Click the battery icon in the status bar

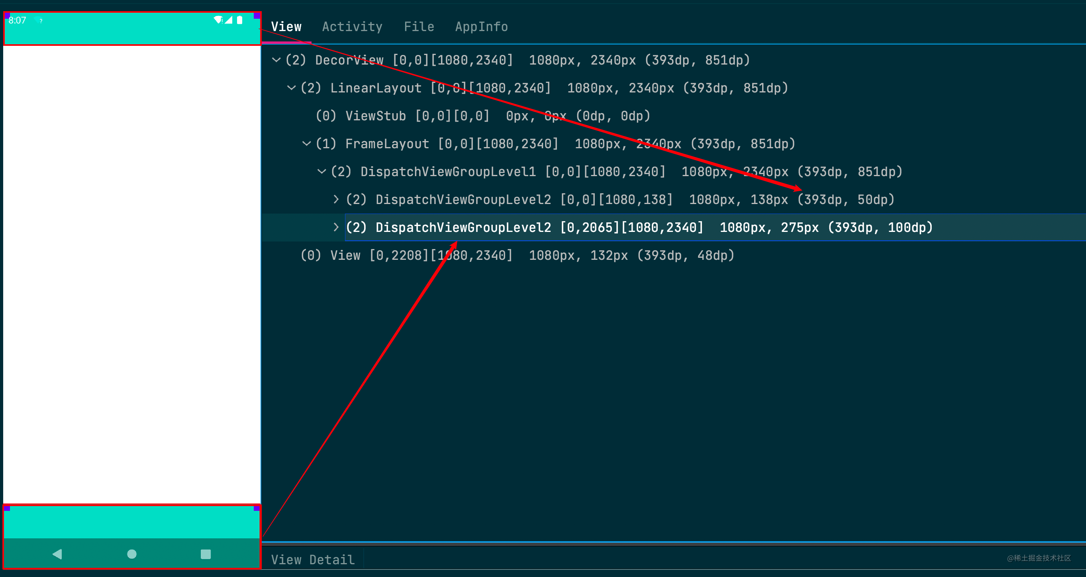tap(239, 19)
